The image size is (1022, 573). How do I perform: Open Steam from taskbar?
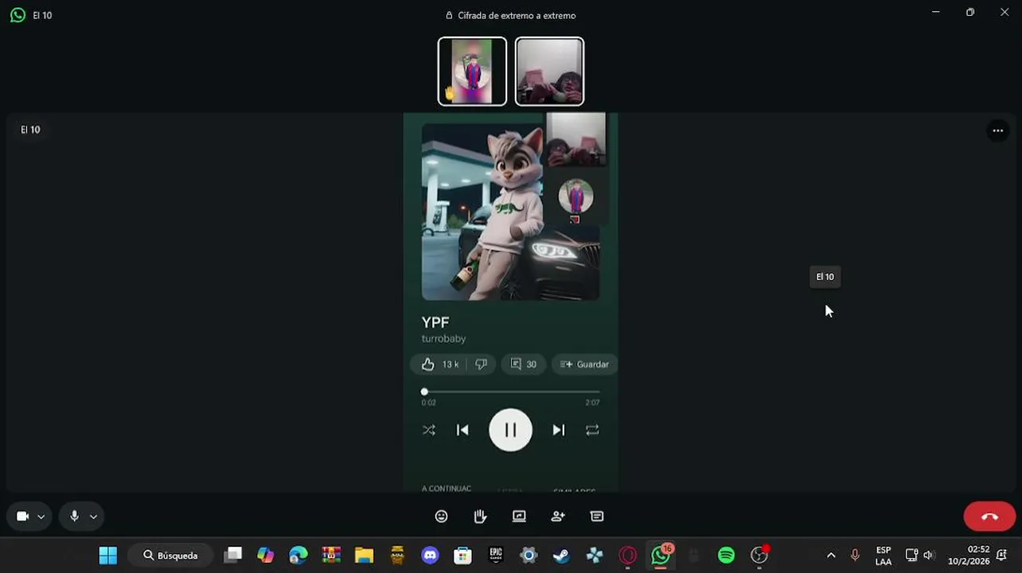tap(561, 555)
